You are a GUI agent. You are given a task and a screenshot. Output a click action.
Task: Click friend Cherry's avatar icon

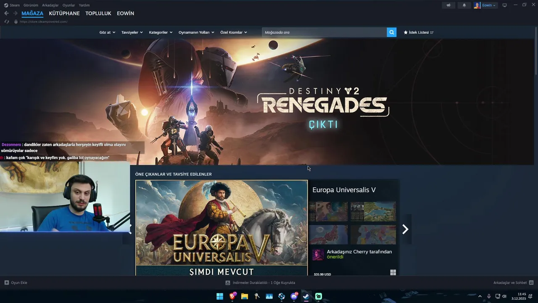(318, 255)
